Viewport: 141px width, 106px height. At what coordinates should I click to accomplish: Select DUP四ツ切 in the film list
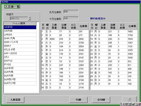tap(20, 79)
